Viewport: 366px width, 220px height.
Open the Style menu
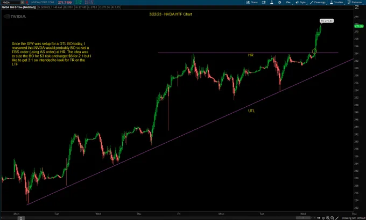[x=301, y=2]
